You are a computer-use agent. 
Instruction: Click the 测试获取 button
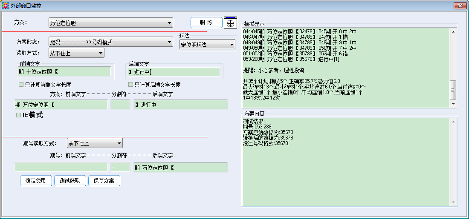70,180
